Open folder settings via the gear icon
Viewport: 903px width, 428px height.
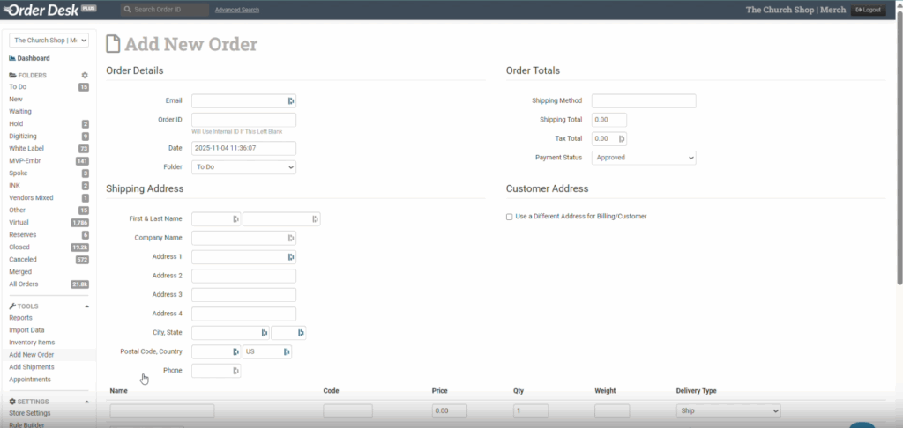(85, 76)
